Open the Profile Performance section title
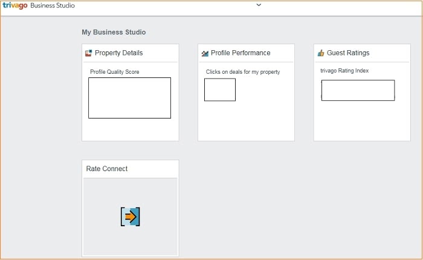Screen dimensions: 423x260 pos(241,53)
